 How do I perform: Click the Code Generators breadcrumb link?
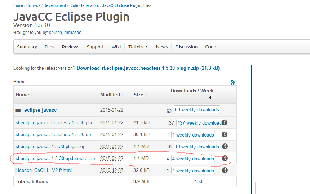coord(84,5)
